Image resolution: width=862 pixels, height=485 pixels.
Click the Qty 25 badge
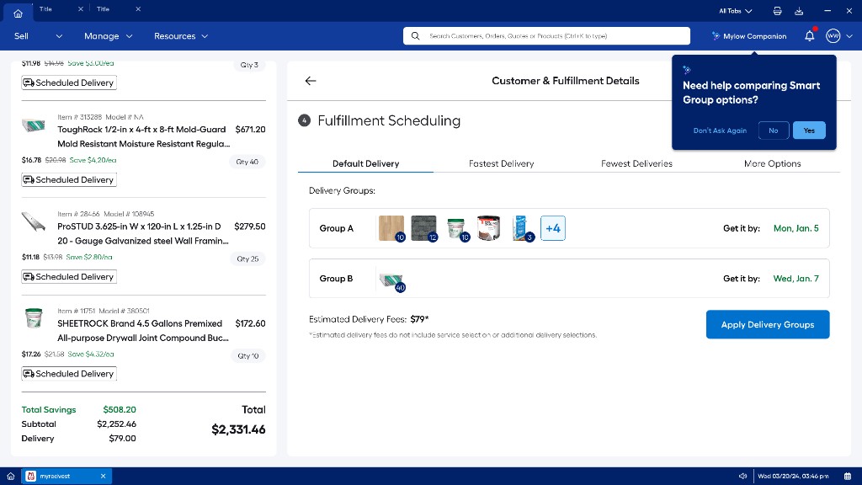[x=247, y=258]
